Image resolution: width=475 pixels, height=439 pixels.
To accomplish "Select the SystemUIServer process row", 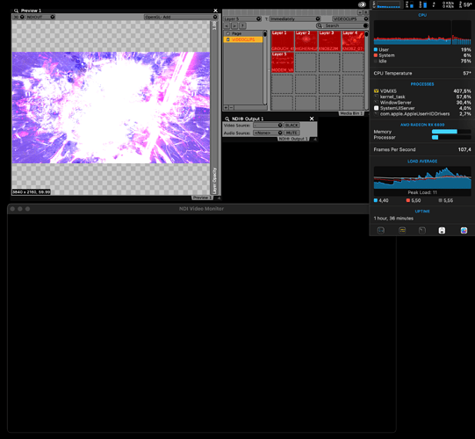I will click(x=422, y=108).
